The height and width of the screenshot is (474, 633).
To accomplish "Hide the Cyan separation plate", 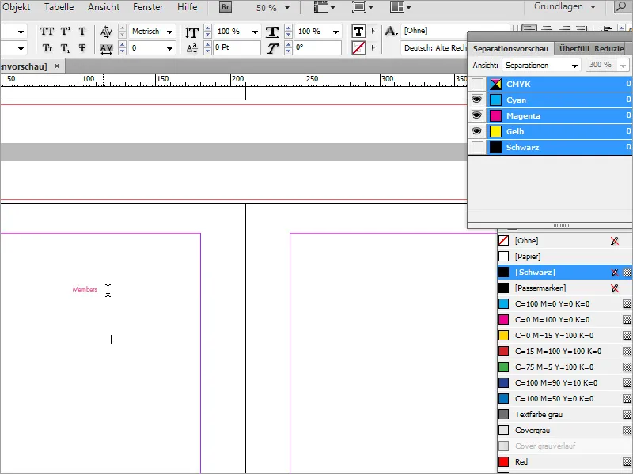I will click(x=477, y=100).
